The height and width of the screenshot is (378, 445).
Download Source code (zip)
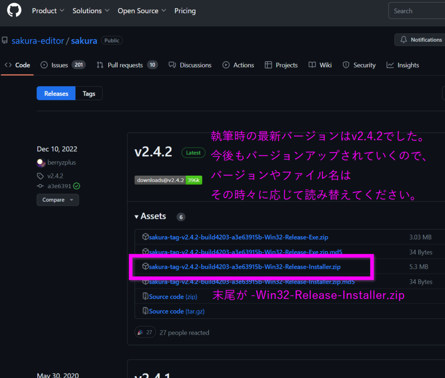[x=173, y=297]
